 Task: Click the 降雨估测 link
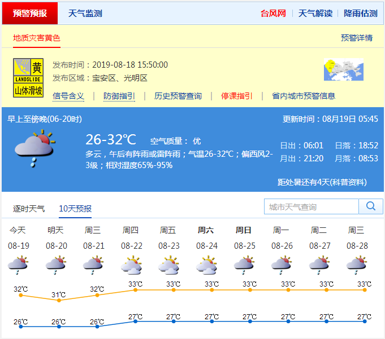point(360,14)
